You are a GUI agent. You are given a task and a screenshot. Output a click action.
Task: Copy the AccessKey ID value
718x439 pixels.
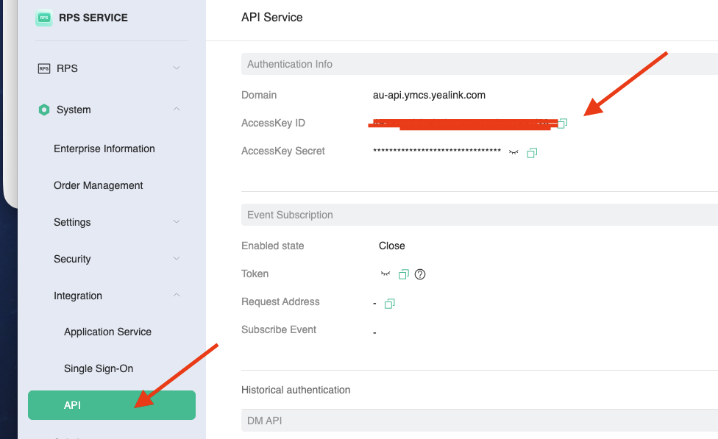pos(563,123)
